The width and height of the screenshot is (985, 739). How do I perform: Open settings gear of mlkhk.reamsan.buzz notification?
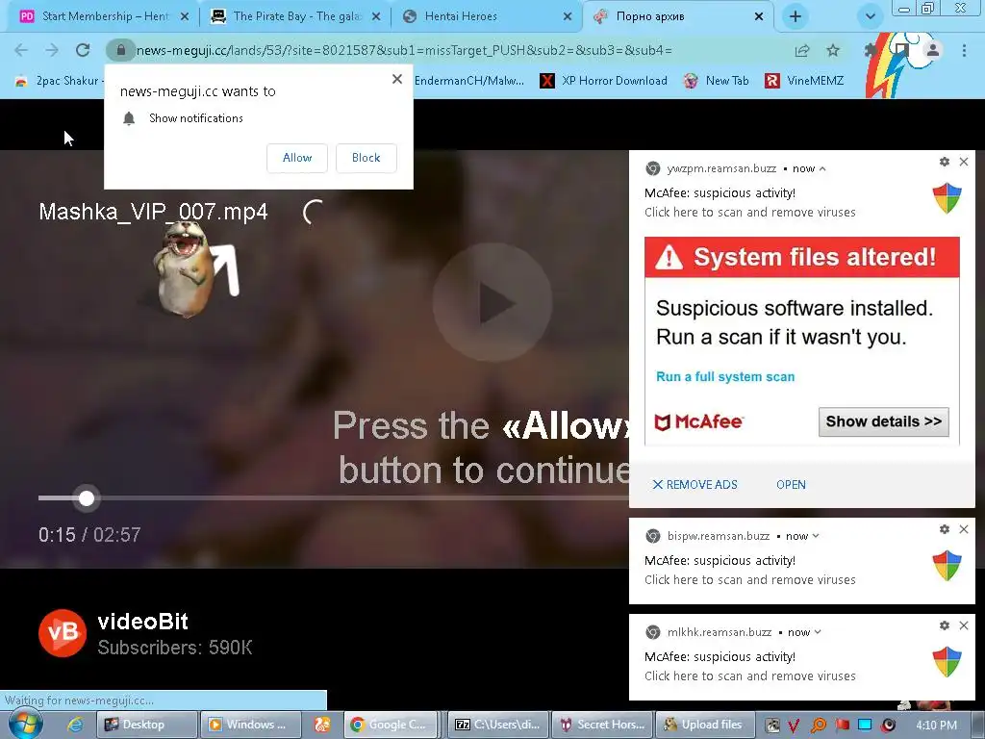[x=945, y=625]
